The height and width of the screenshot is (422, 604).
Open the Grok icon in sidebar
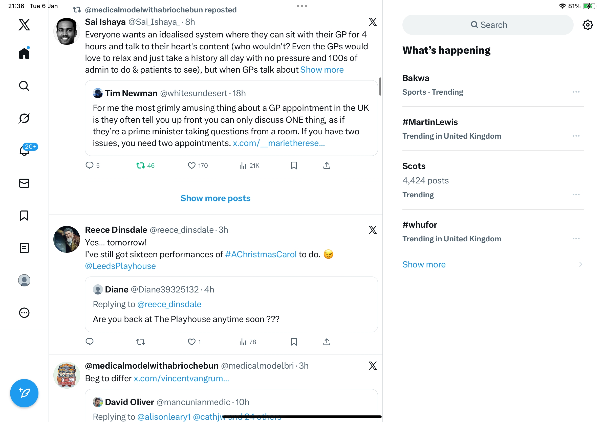coord(24,118)
